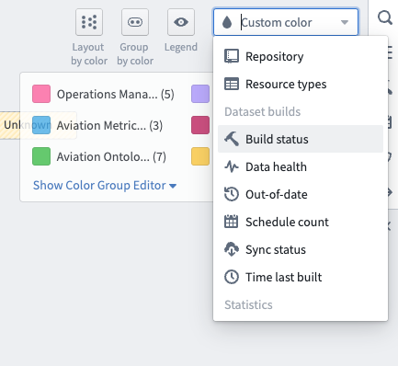The image size is (398, 366).
Task: Click the droplet icon in color selector
Action: pyautogui.click(x=227, y=22)
